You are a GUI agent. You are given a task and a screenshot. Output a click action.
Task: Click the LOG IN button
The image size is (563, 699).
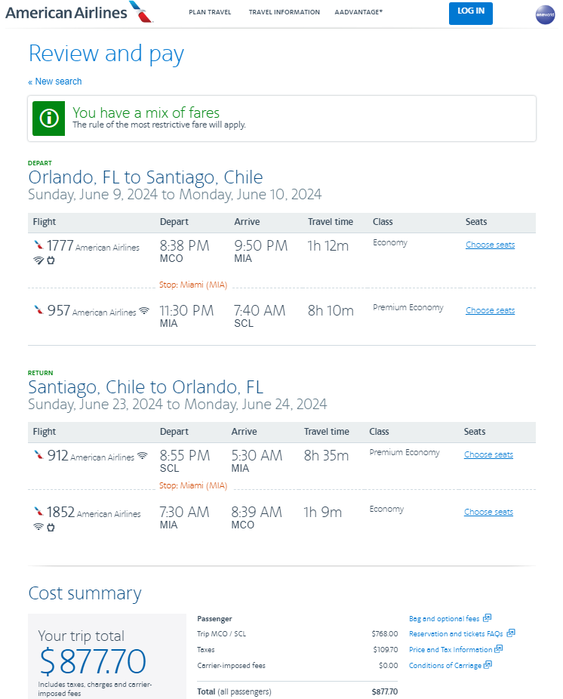[x=470, y=13]
